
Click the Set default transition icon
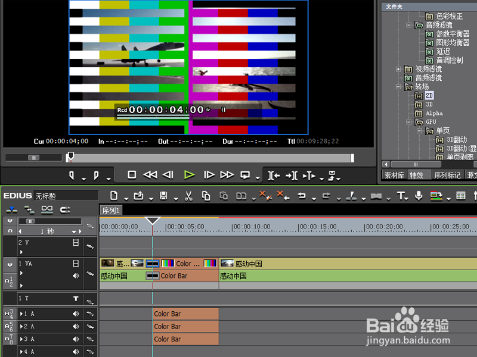pyautogui.click(x=376, y=196)
